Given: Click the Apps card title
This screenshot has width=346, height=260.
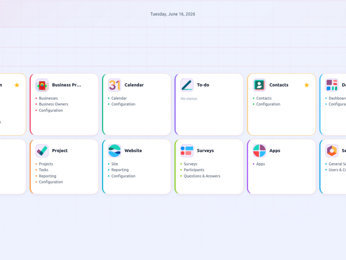Looking at the screenshot, I should tap(274, 150).
